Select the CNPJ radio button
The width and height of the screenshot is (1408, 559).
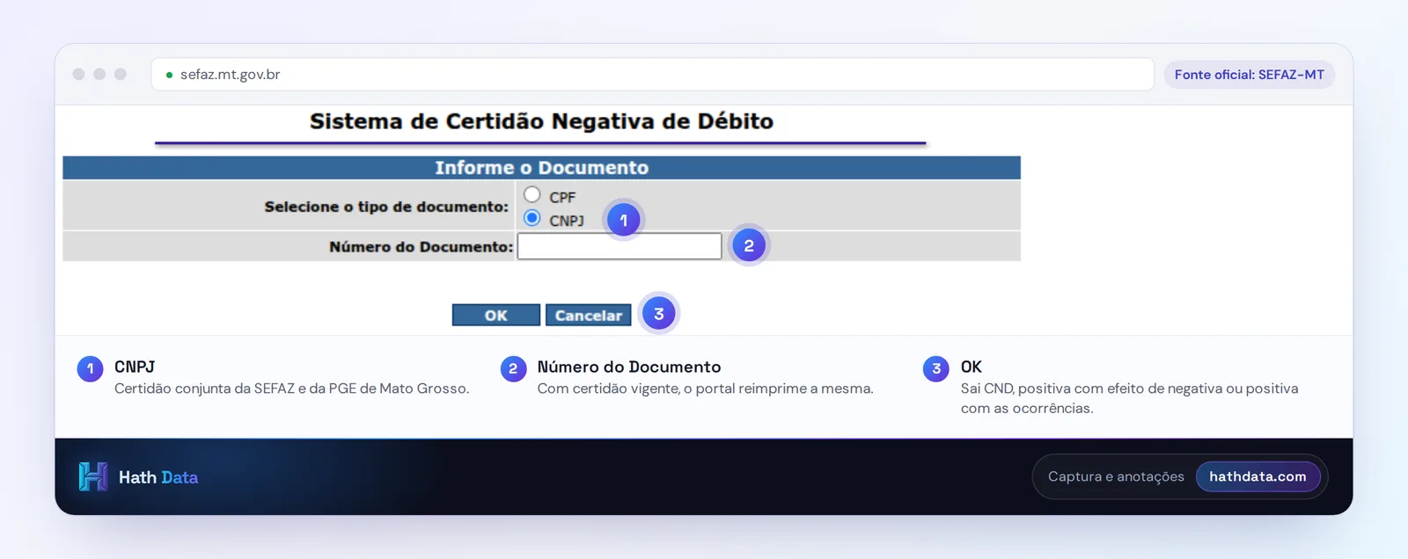click(x=532, y=217)
